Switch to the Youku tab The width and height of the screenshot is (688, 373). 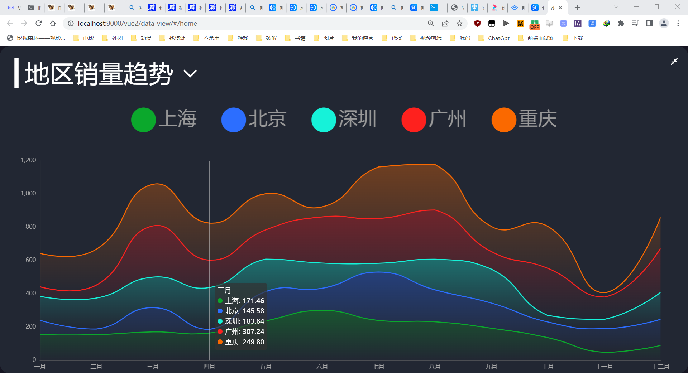click(498, 8)
